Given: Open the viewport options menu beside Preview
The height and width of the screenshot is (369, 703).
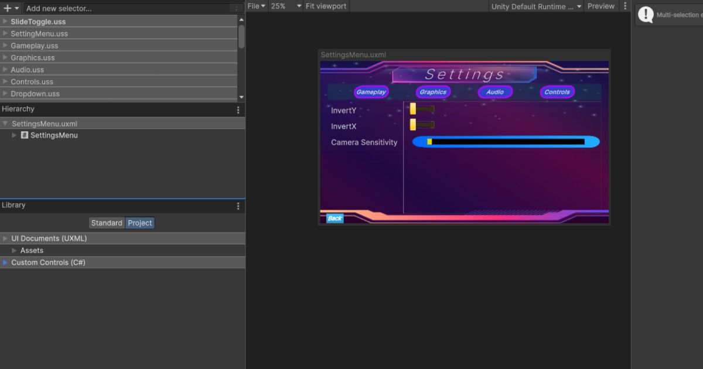Looking at the screenshot, I should [624, 6].
